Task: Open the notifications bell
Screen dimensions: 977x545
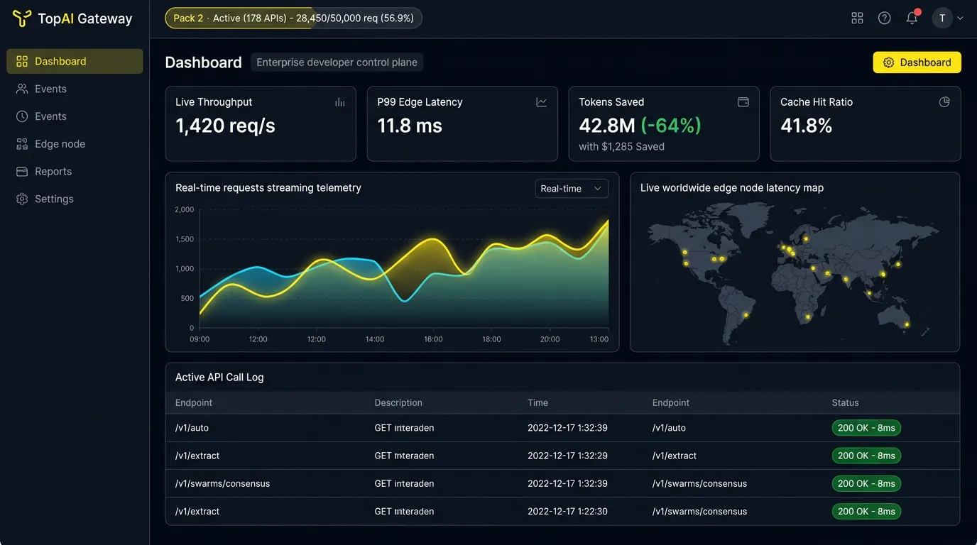Action: (x=912, y=18)
